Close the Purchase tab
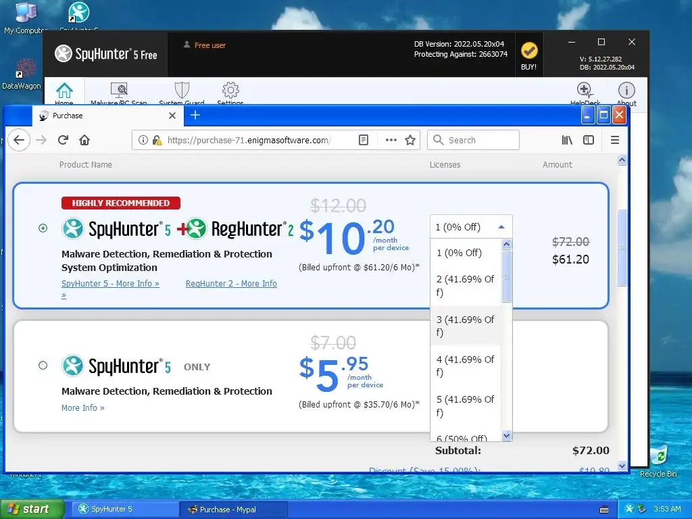This screenshot has width=692, height=519. 172,116
